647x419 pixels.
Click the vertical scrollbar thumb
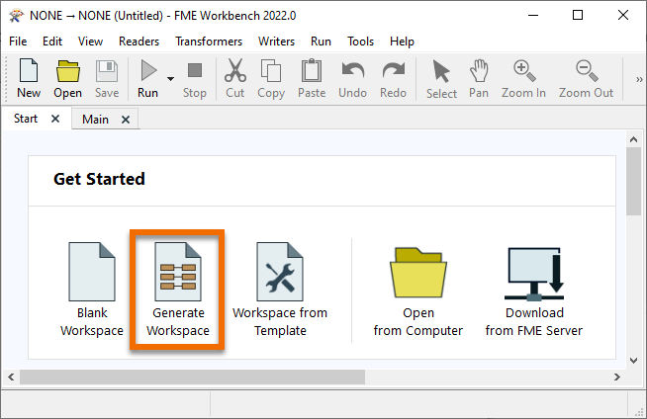tap(633, 181)
